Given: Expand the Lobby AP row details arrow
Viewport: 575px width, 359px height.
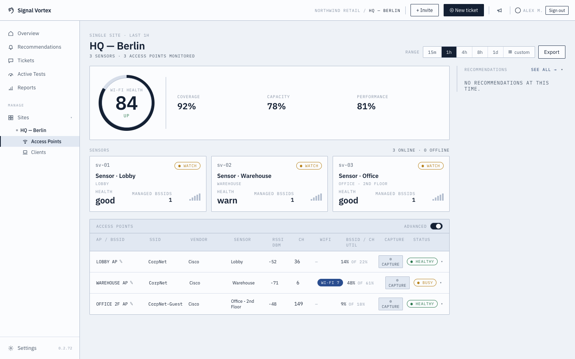Looking at the screenshot, I should [x=442, y=262].
